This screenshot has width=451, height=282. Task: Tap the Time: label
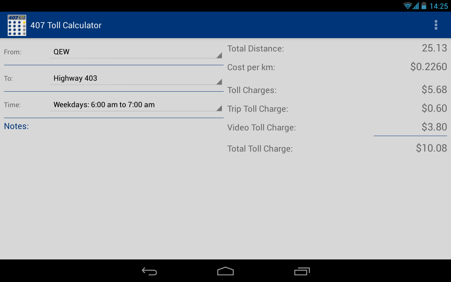[x=12, y=105]
